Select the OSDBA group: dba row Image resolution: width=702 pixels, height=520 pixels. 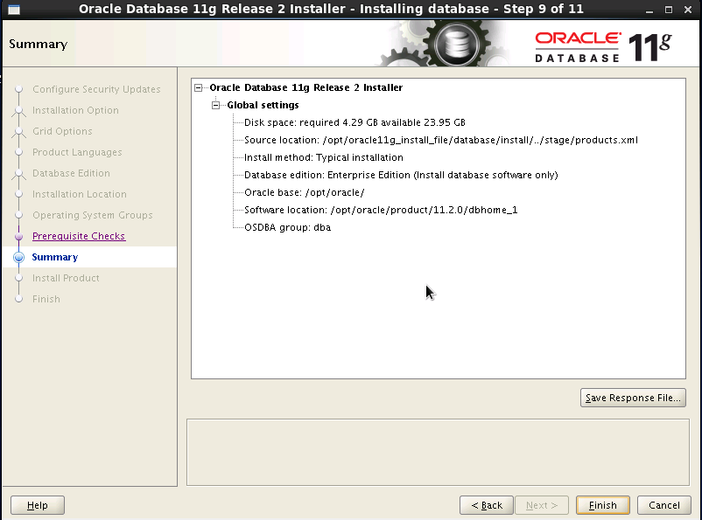pyautogui.click(x=287, y=227)
